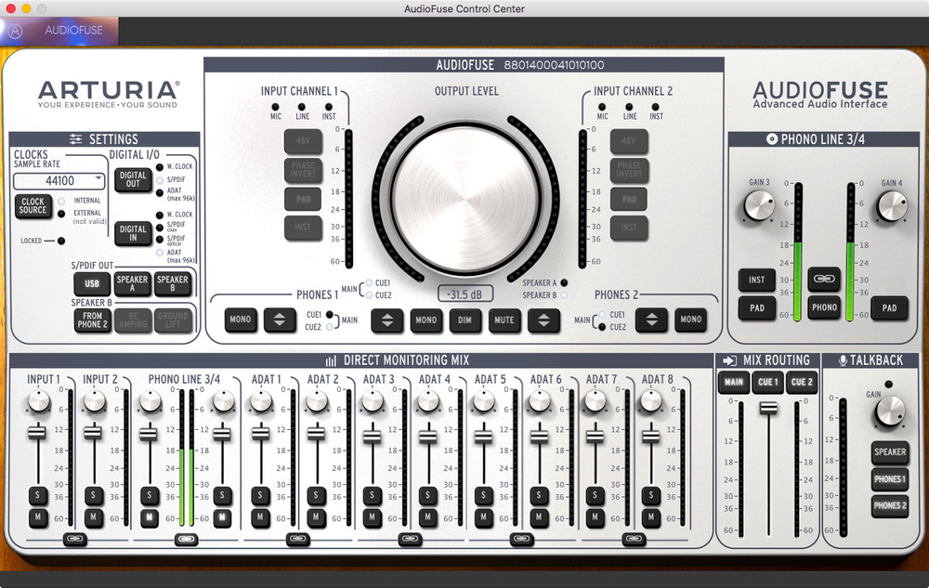Click the Talkback gain knob

coord(889,411)
